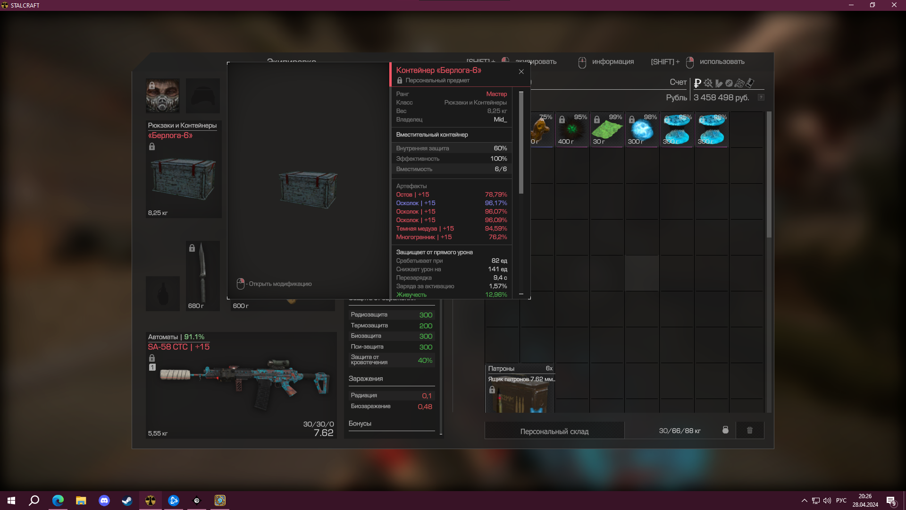Click the Открыть модификацию option
906x510 pixels.
274,284
